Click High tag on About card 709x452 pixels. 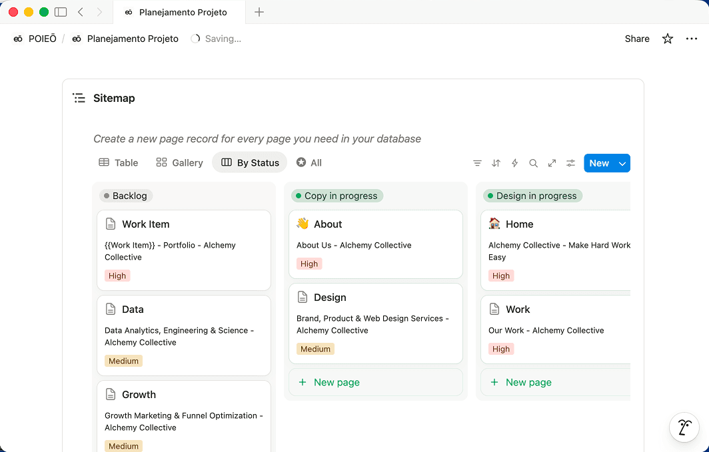coord(309,264)
